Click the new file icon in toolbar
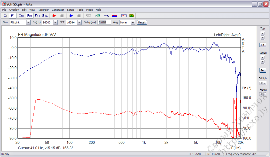Viewport: 270px width, 157px height. [5, 16]
